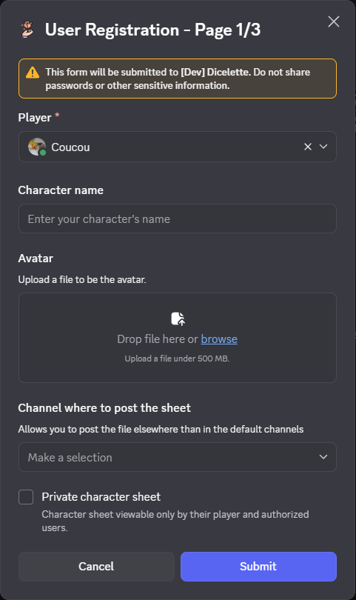
Task: Open the browse file link
Action: (219, 339)
